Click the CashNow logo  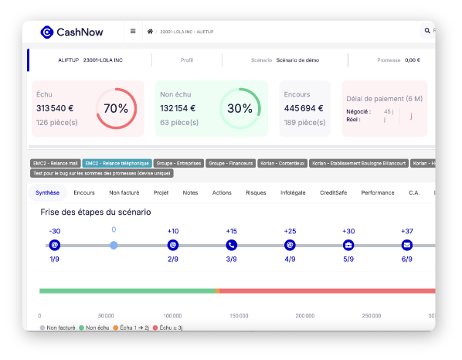click(x=72, y=32)
